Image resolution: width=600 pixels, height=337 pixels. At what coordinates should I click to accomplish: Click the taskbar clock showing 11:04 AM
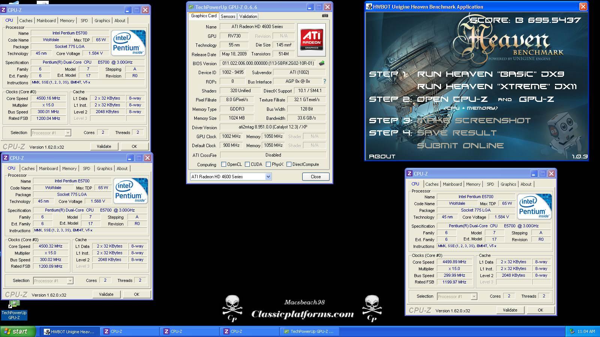pos(586,331)
